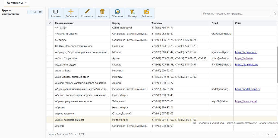Click phone +7 (902) 010-33-77 cell

[180, 83]
